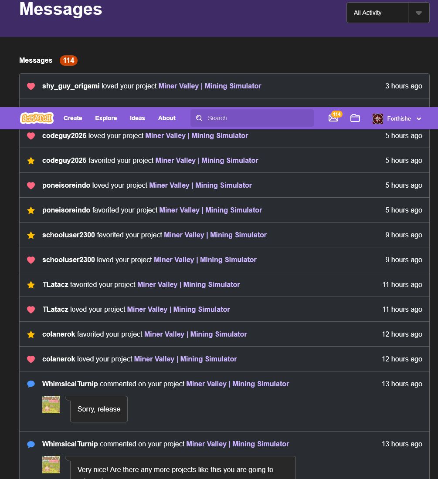Image resolution: width=438 pixels, height=479 pixels.
Task: Click heart icon beside schooluser2300 loved message
Action: pos(31,260)
